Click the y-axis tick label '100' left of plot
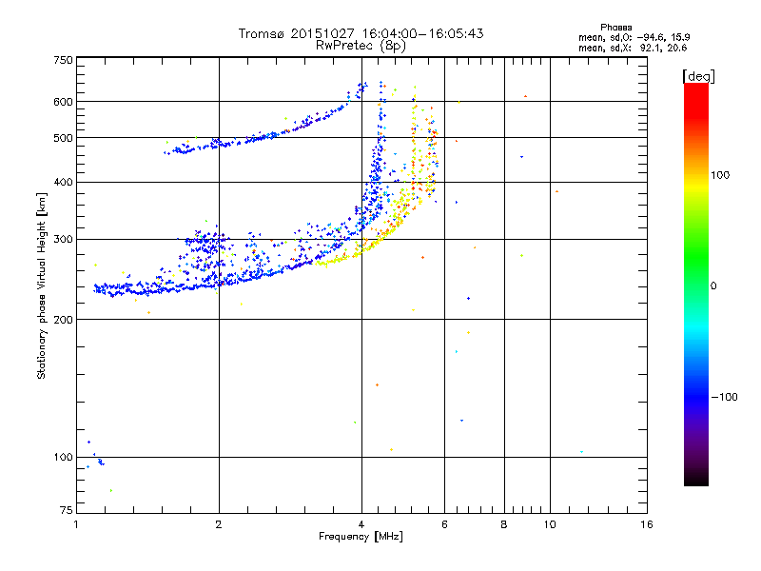Image resolution: width=761 pixels, height=571 pixels. pos(63,458)
